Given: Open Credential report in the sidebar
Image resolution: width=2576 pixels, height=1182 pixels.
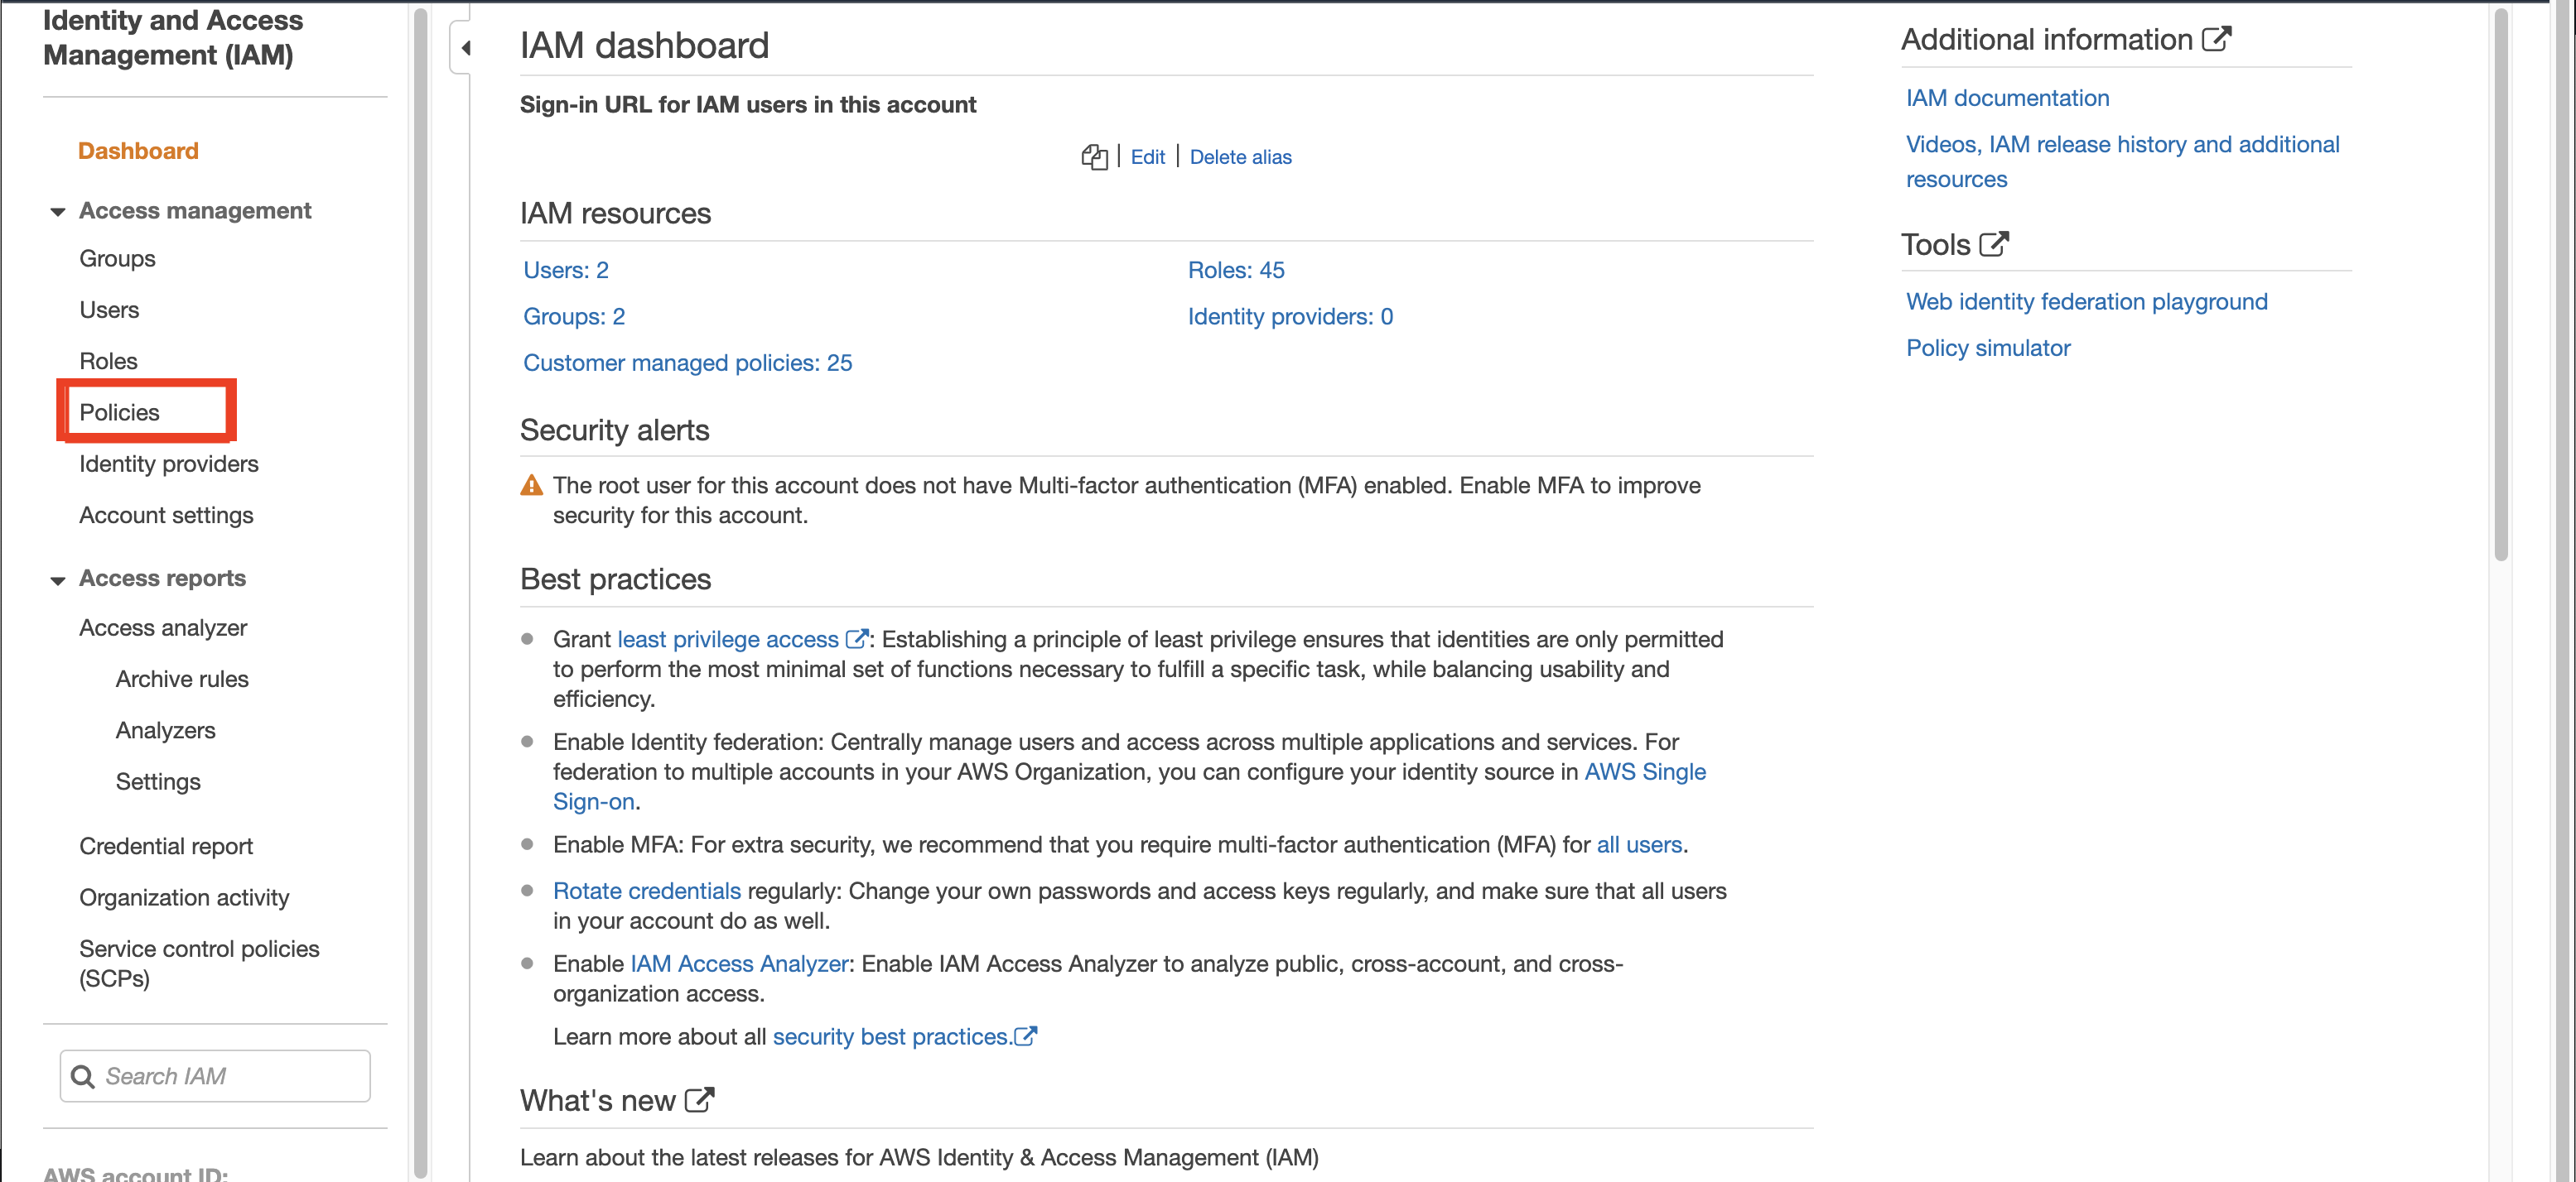Looking at the screenshot, I should coord(166,846).
